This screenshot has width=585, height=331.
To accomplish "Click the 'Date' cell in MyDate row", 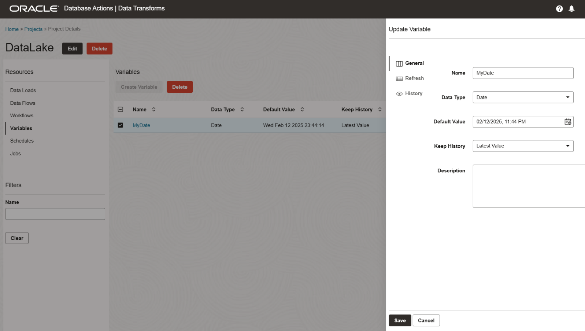I will (x=216, y=125).
